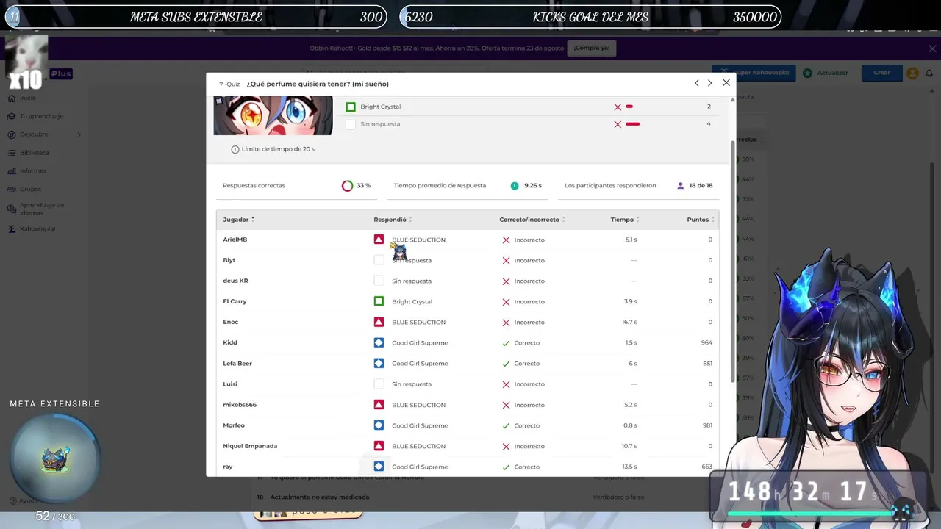This screenshot has width=941, height=529.
Task: Sort the table by Jugador
Action: [239, 220]
